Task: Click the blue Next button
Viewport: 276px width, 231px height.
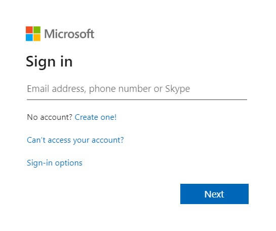Action: 214,194
